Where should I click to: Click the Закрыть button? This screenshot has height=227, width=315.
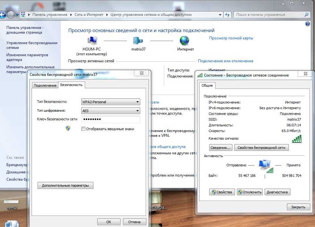(298, 207)
